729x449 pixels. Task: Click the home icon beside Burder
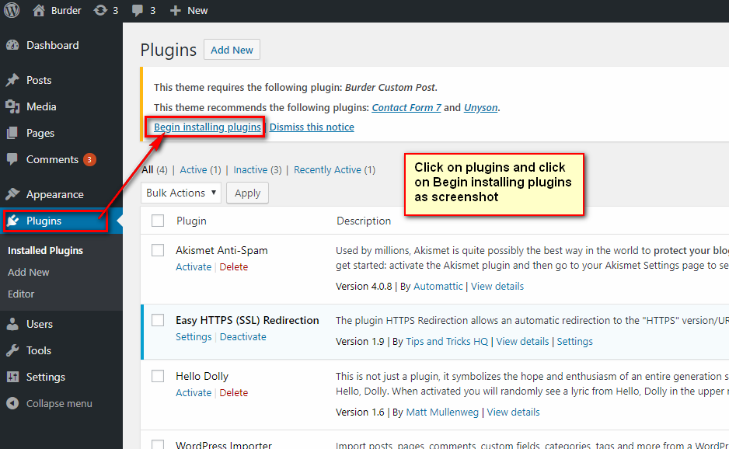pos(39,10)
